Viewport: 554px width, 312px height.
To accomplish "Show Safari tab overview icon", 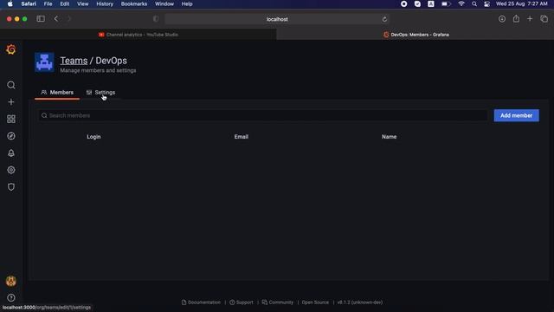I will [544, 19].
